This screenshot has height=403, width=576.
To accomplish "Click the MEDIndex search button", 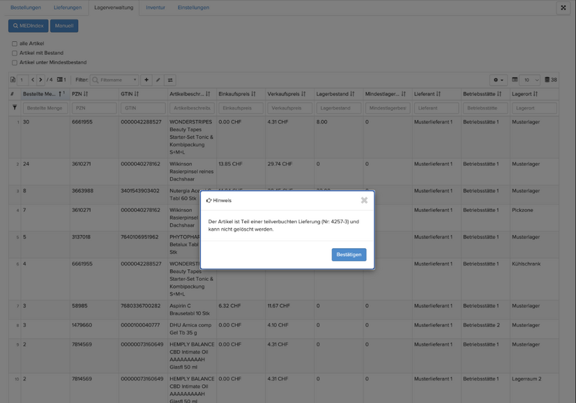I will tap(29, 26).
